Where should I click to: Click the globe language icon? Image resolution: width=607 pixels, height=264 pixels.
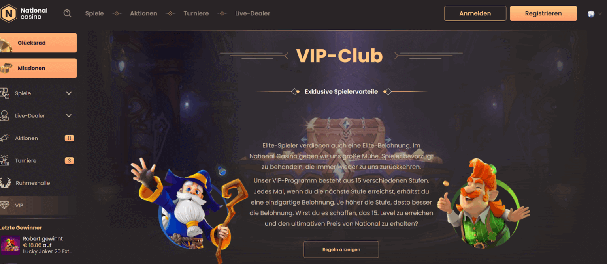click(591, 14)
